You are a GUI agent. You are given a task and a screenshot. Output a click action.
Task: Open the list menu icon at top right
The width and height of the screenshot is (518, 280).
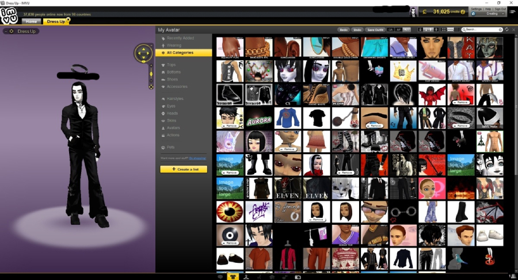(x=512, y=11)
